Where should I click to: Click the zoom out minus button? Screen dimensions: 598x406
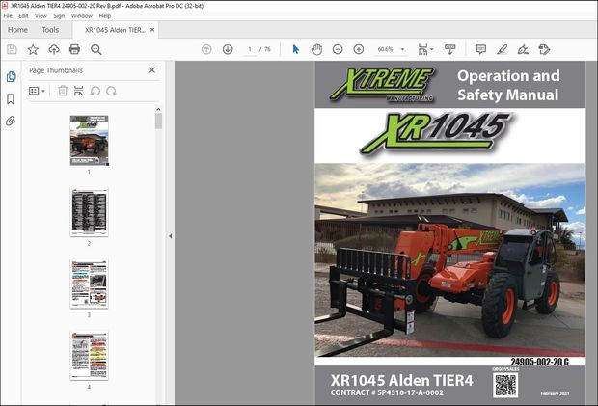pos(338,49)
